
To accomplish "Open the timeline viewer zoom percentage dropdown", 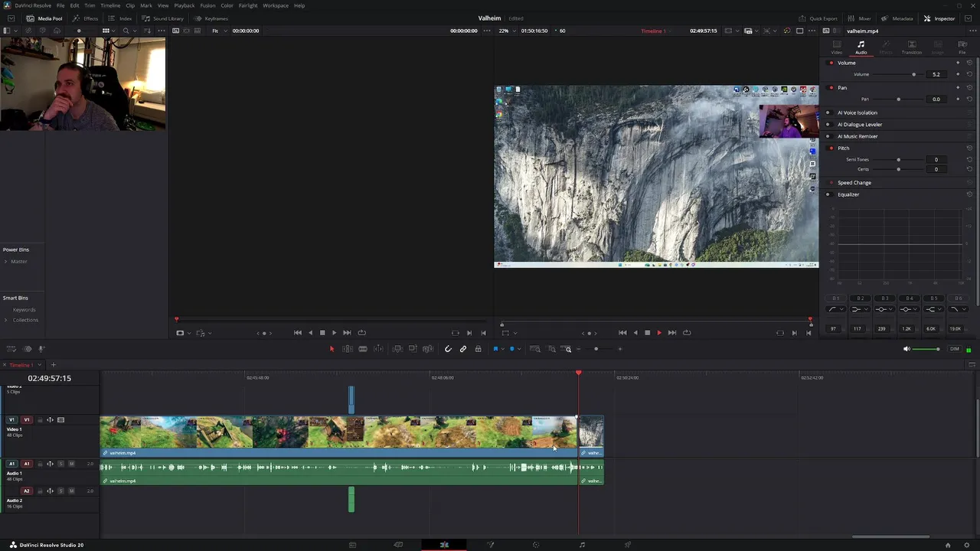I will (x=506, y=31).
